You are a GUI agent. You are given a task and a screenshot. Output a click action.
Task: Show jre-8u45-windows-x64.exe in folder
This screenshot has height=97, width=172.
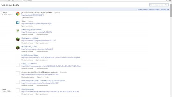pyautogui.click(x=27, y=60)
